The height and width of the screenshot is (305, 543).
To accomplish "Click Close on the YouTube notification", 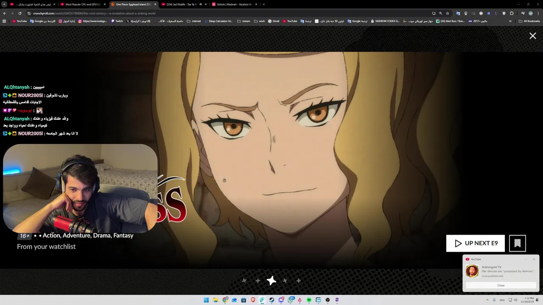I will coord(501,285).
